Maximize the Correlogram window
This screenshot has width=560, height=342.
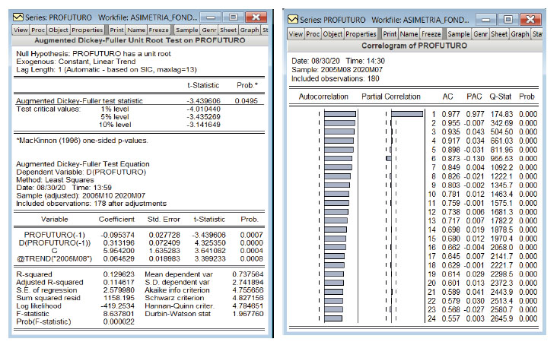[x=508, y=19]
